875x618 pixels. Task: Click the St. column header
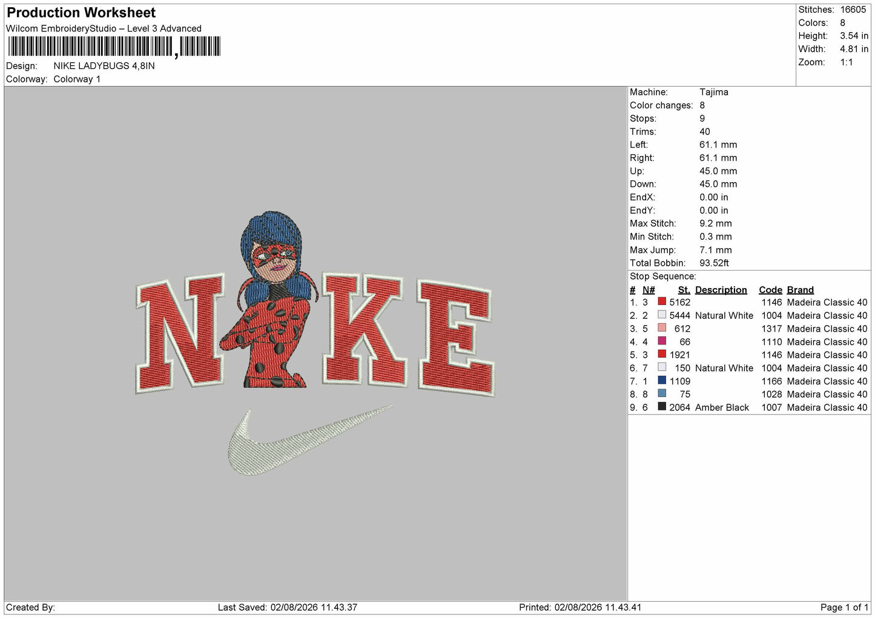pyautogui.click(x=684, y=290)
